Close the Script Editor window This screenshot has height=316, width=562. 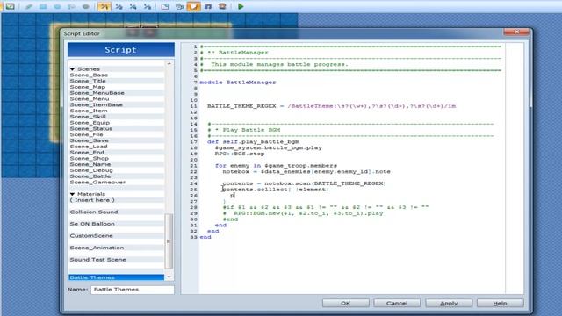tap(516, 32)
